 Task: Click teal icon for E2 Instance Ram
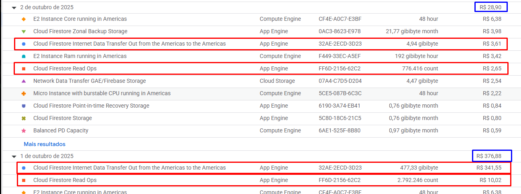point(24,56)
